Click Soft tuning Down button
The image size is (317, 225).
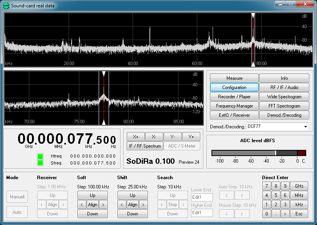pyautogui.click(x=92, y=214)
